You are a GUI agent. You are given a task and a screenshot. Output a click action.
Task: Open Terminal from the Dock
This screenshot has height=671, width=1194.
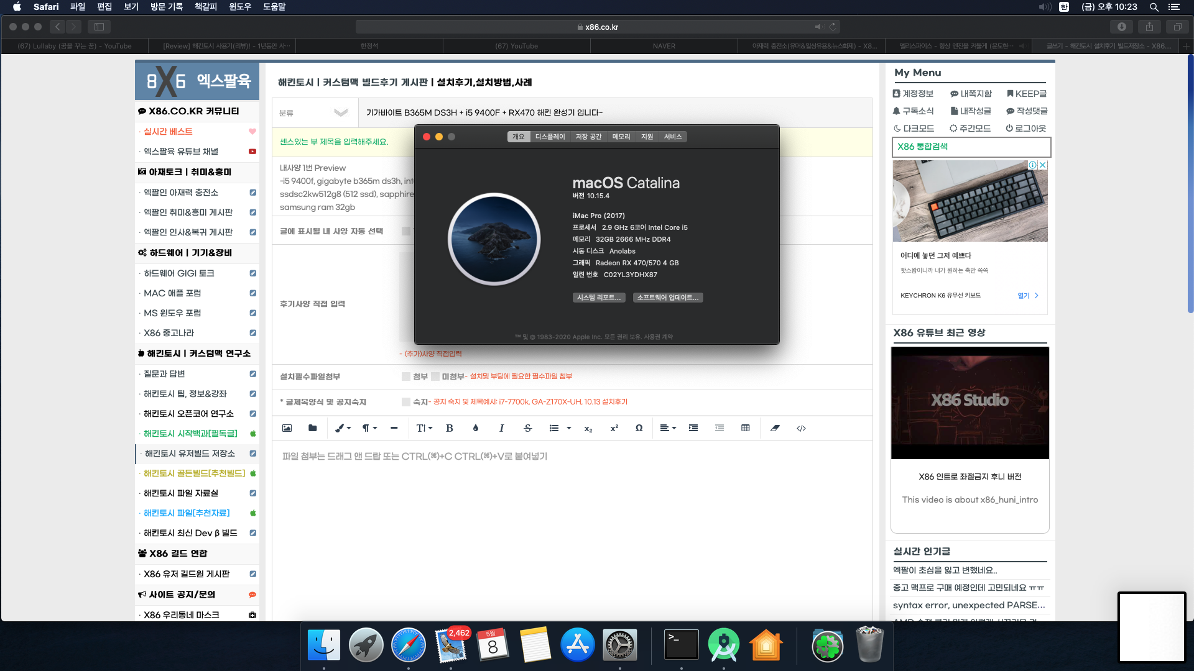682,645
